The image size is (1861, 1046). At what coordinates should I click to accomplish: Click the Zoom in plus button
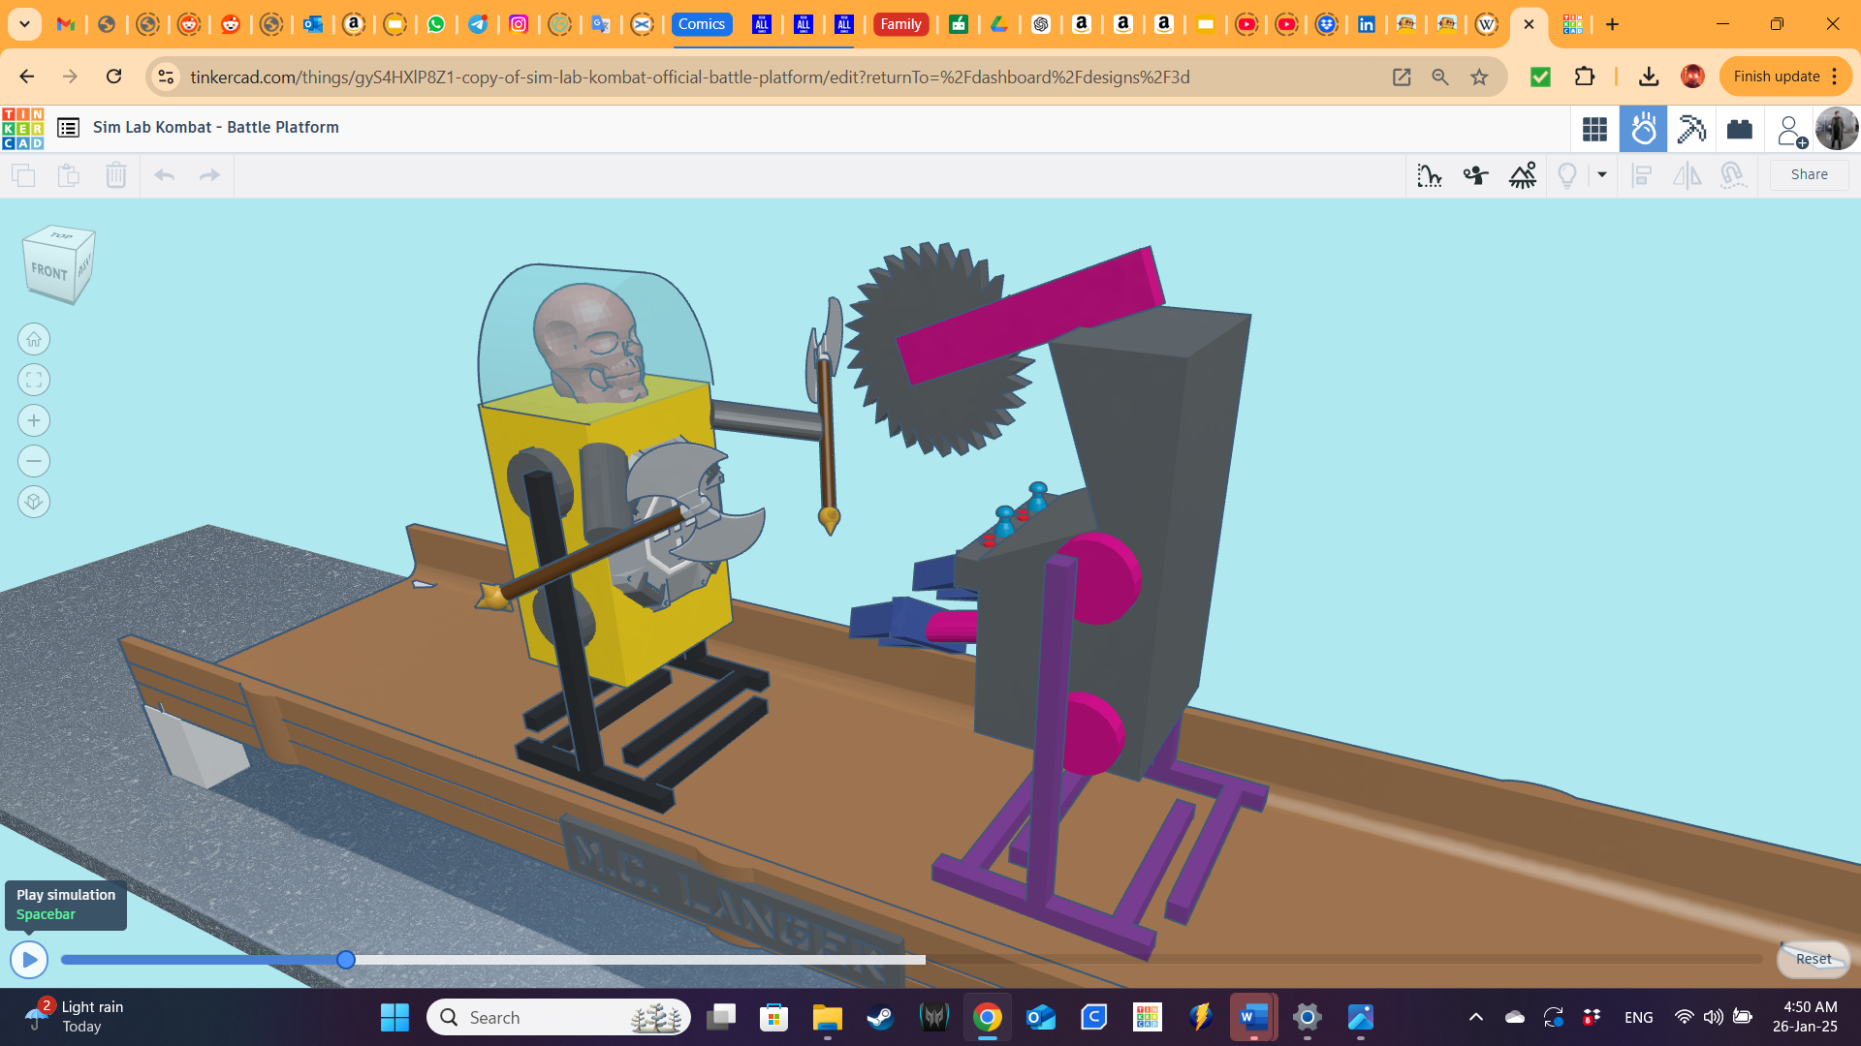(34, 420)
